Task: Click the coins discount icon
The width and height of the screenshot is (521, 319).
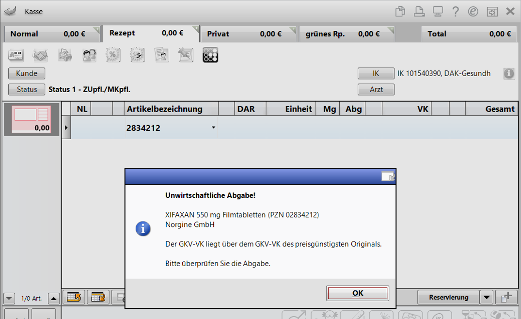Action: [x=137, y=55]
